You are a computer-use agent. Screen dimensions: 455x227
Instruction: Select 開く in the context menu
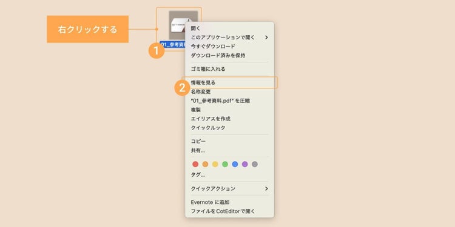point(229,28)
